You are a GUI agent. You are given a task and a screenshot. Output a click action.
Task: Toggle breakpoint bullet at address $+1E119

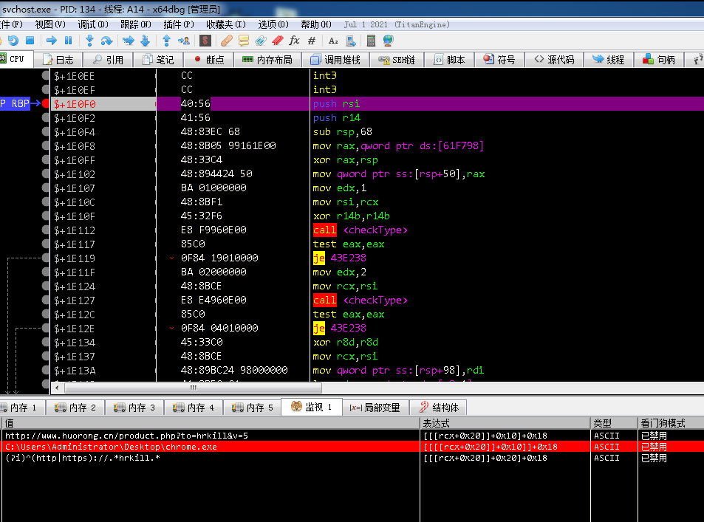click(46, 258)
